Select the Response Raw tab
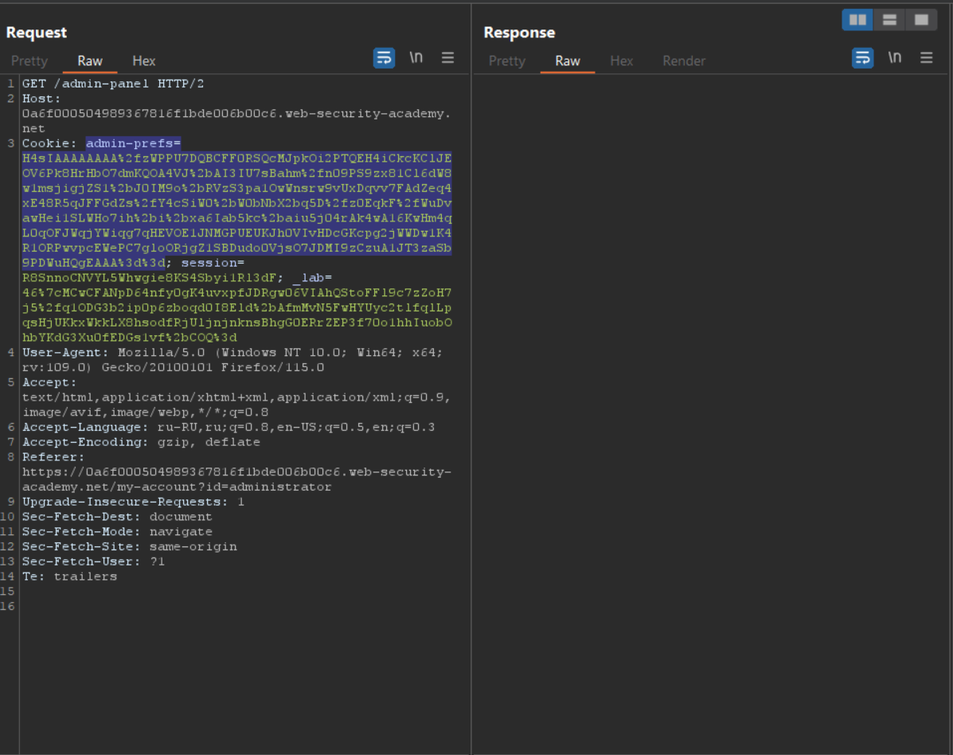Screen dimensions: 953x755 (568, 61)
